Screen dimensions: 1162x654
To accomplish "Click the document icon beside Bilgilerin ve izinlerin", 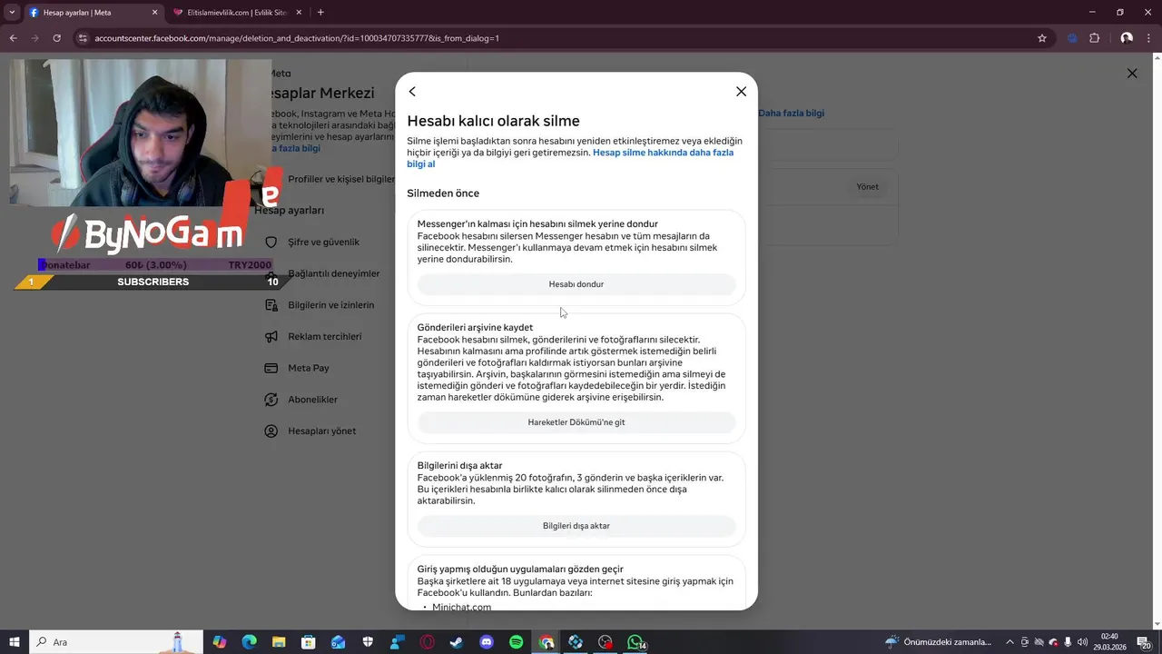I will 271,305.
